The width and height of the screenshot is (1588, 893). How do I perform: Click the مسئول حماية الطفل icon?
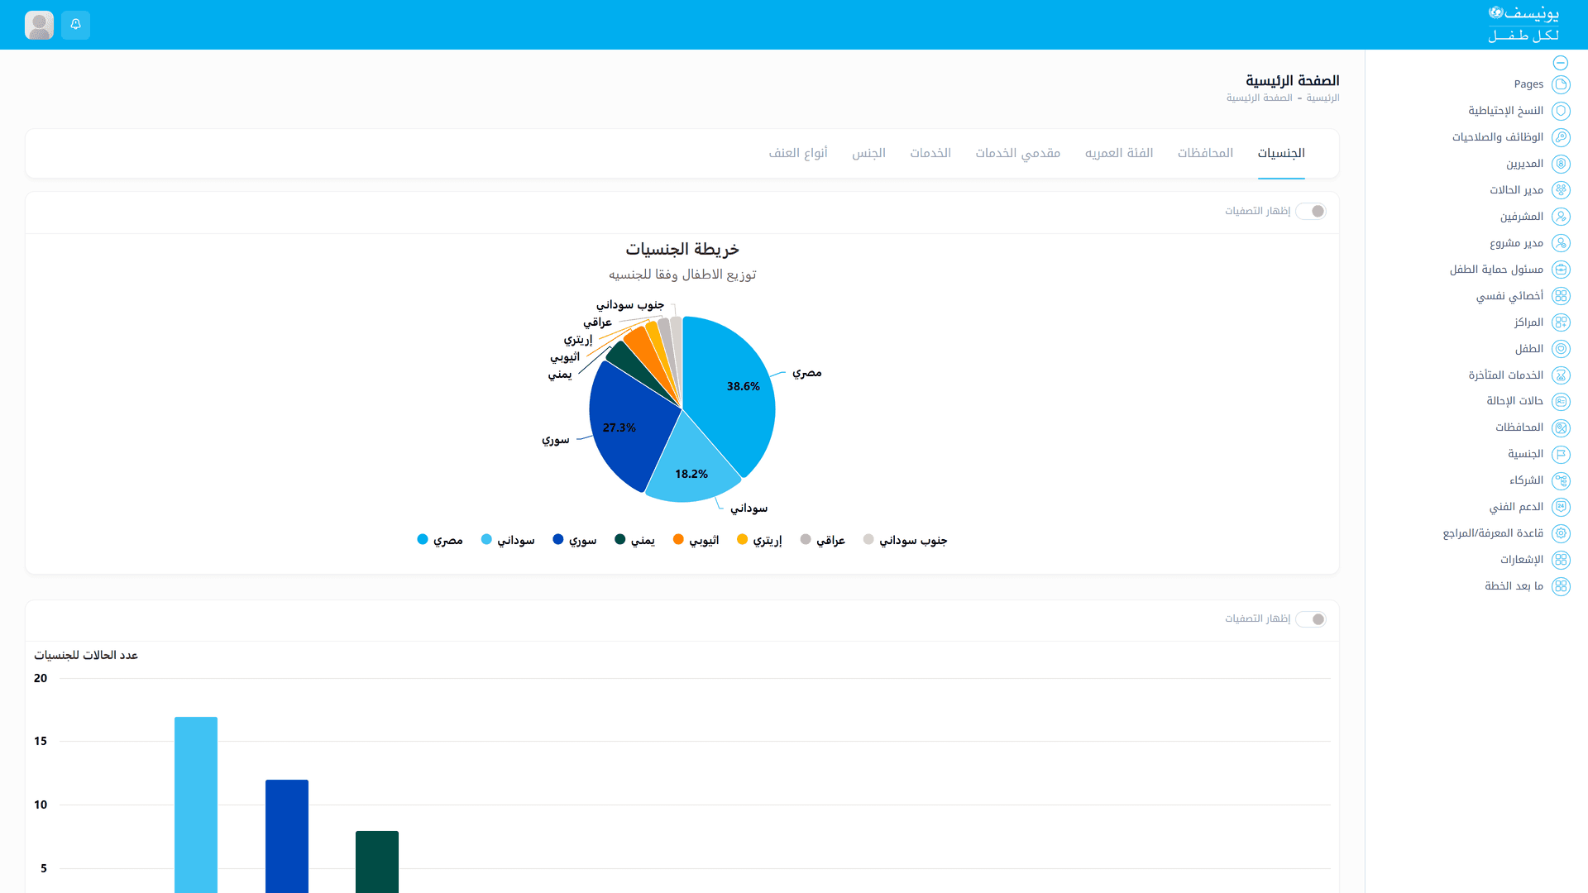(1561, 270)
